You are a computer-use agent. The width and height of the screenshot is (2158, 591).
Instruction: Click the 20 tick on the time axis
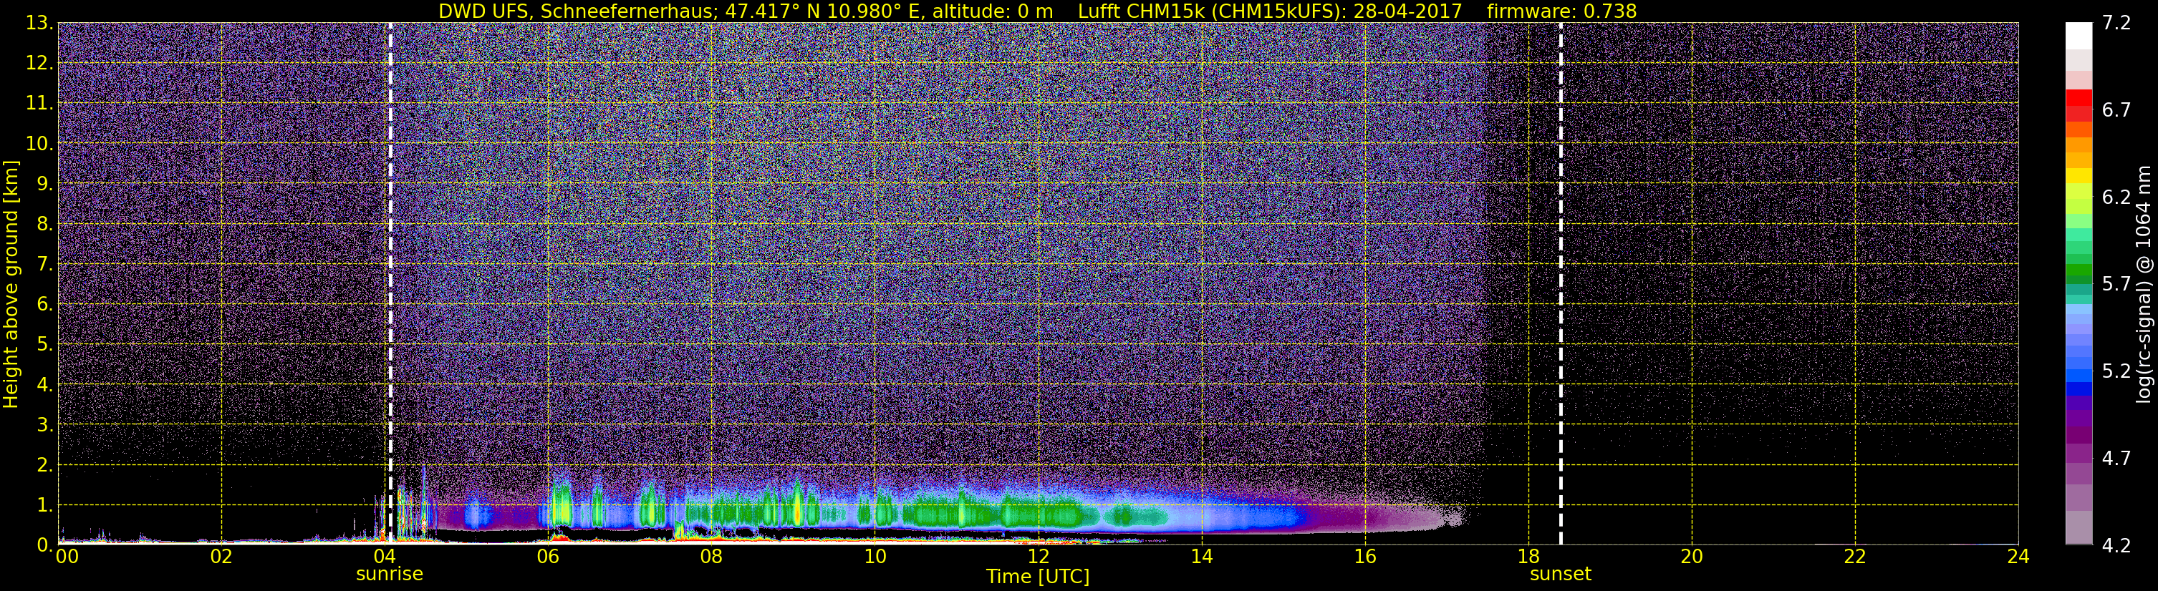pos(1692,557)
